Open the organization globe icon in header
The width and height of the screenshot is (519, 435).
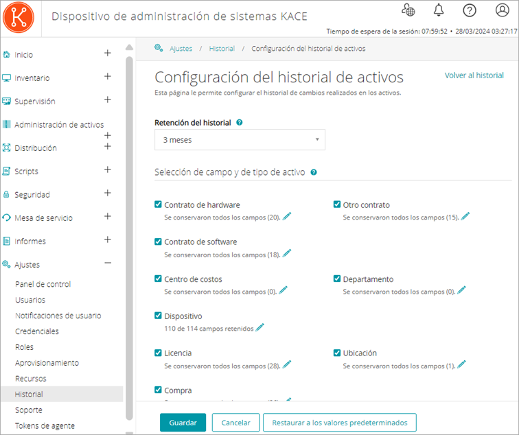408,10
